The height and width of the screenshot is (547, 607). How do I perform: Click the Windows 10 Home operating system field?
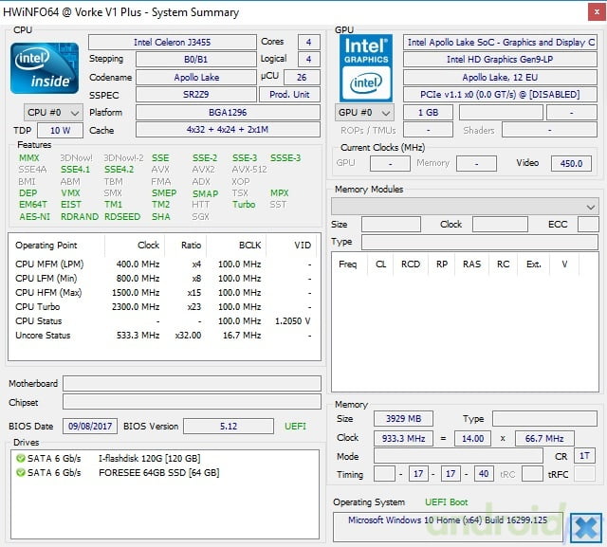click(448, 526)
